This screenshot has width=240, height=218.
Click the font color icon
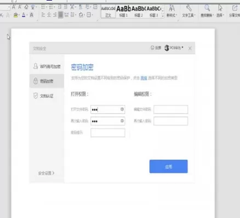click(24, 15)
